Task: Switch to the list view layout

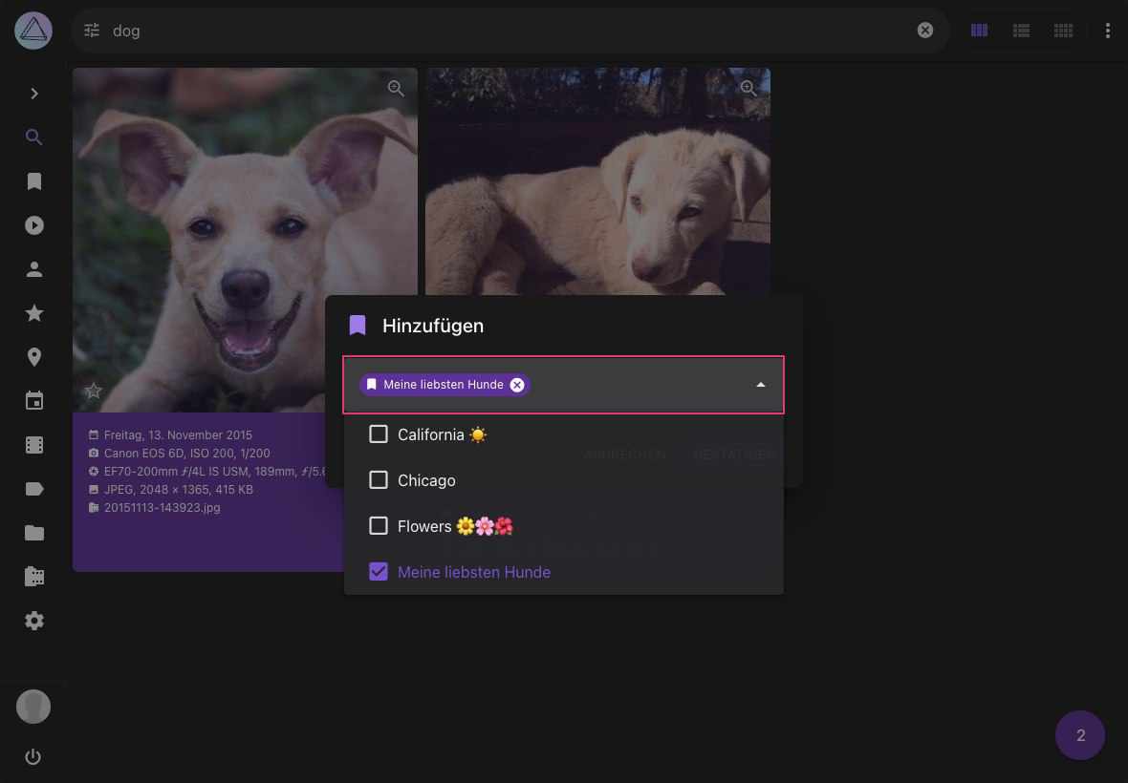Action: pyautogui.click(x=1021, y=30)
